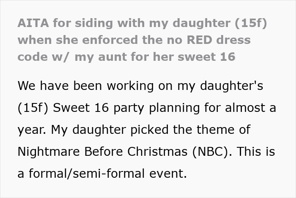Screen dimensions: 296x198
Task: Click "sweet 16" ending the gray title
Action: pos(206,57)
